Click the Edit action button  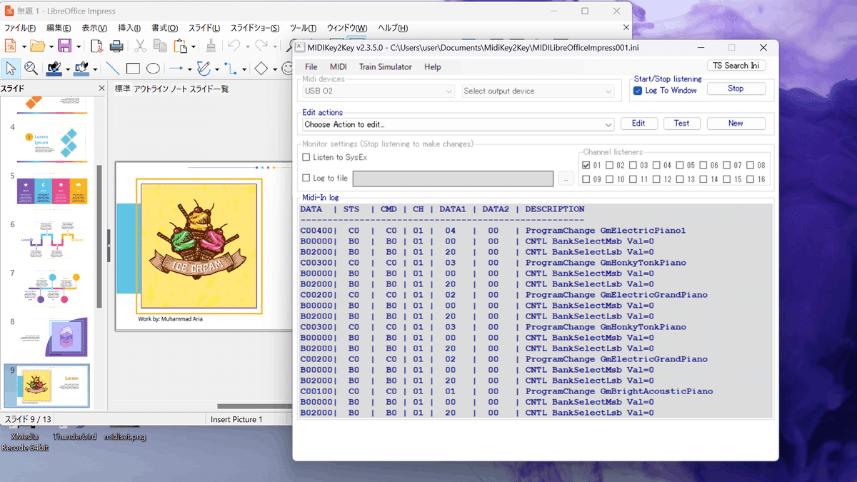click(638, 124)
